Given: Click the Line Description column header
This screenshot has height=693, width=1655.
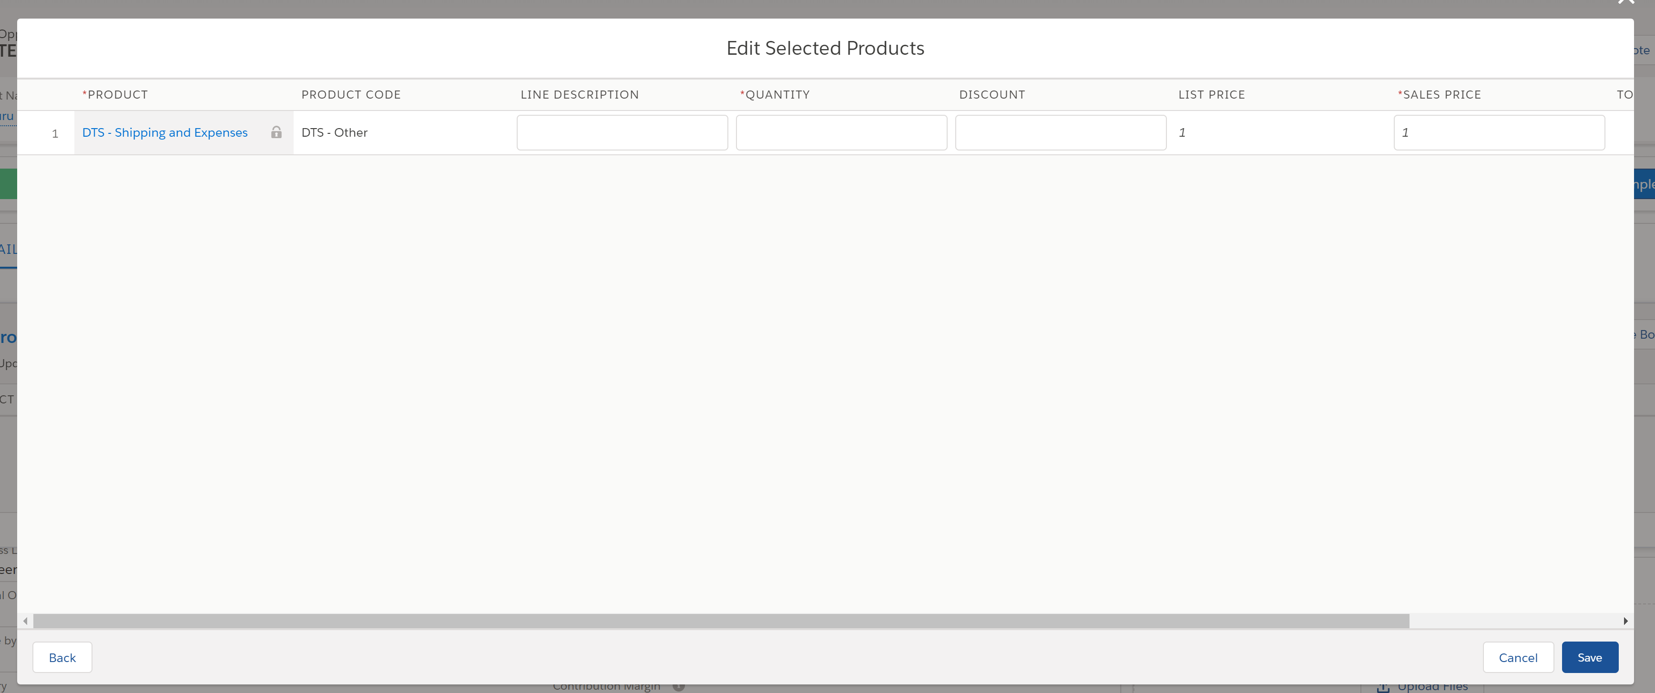Looking at the screenshot, I should (580, 95).
